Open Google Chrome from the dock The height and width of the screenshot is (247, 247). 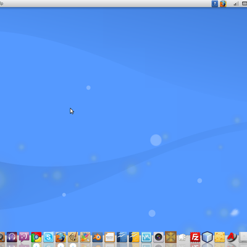[36, 237]
